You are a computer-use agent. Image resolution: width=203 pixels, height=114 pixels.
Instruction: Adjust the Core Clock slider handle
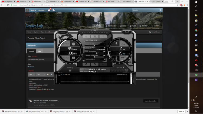click(97, 53)
